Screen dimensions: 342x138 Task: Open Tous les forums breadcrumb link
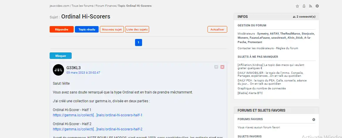click(82, 6)
